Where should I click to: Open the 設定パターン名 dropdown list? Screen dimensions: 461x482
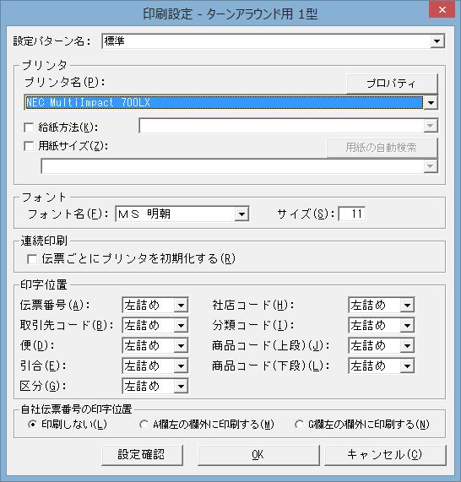tap(437, 41)
